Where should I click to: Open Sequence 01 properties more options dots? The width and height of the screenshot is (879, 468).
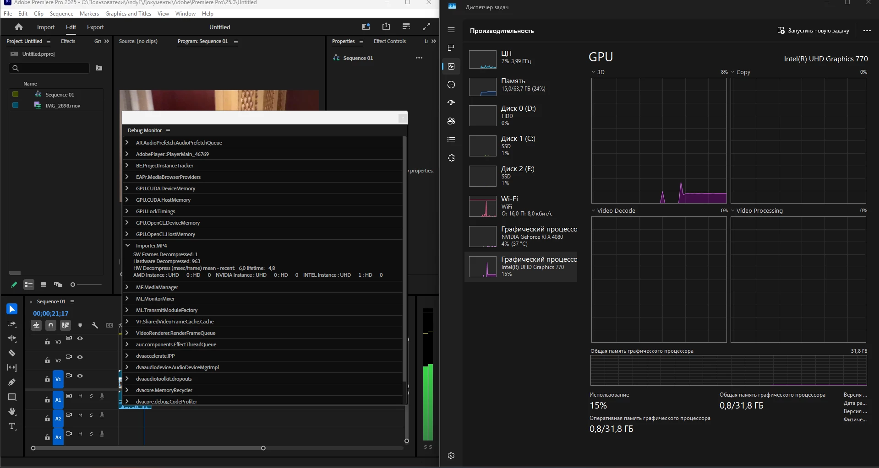point(419,58)
